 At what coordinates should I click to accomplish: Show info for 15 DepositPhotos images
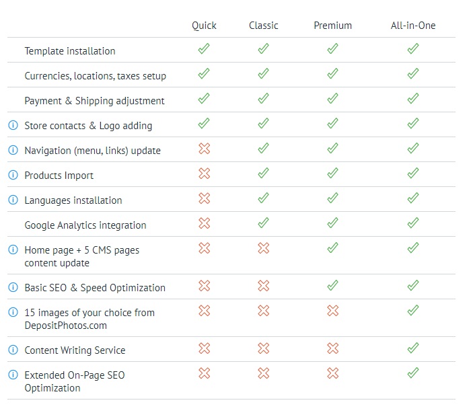(13, 312)
